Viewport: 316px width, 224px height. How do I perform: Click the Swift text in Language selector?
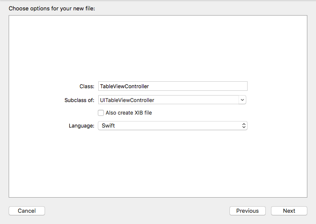coord(108,126)
